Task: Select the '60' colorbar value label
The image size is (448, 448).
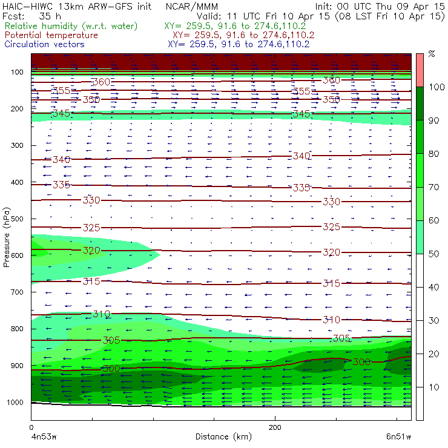Action: [433, 220]
